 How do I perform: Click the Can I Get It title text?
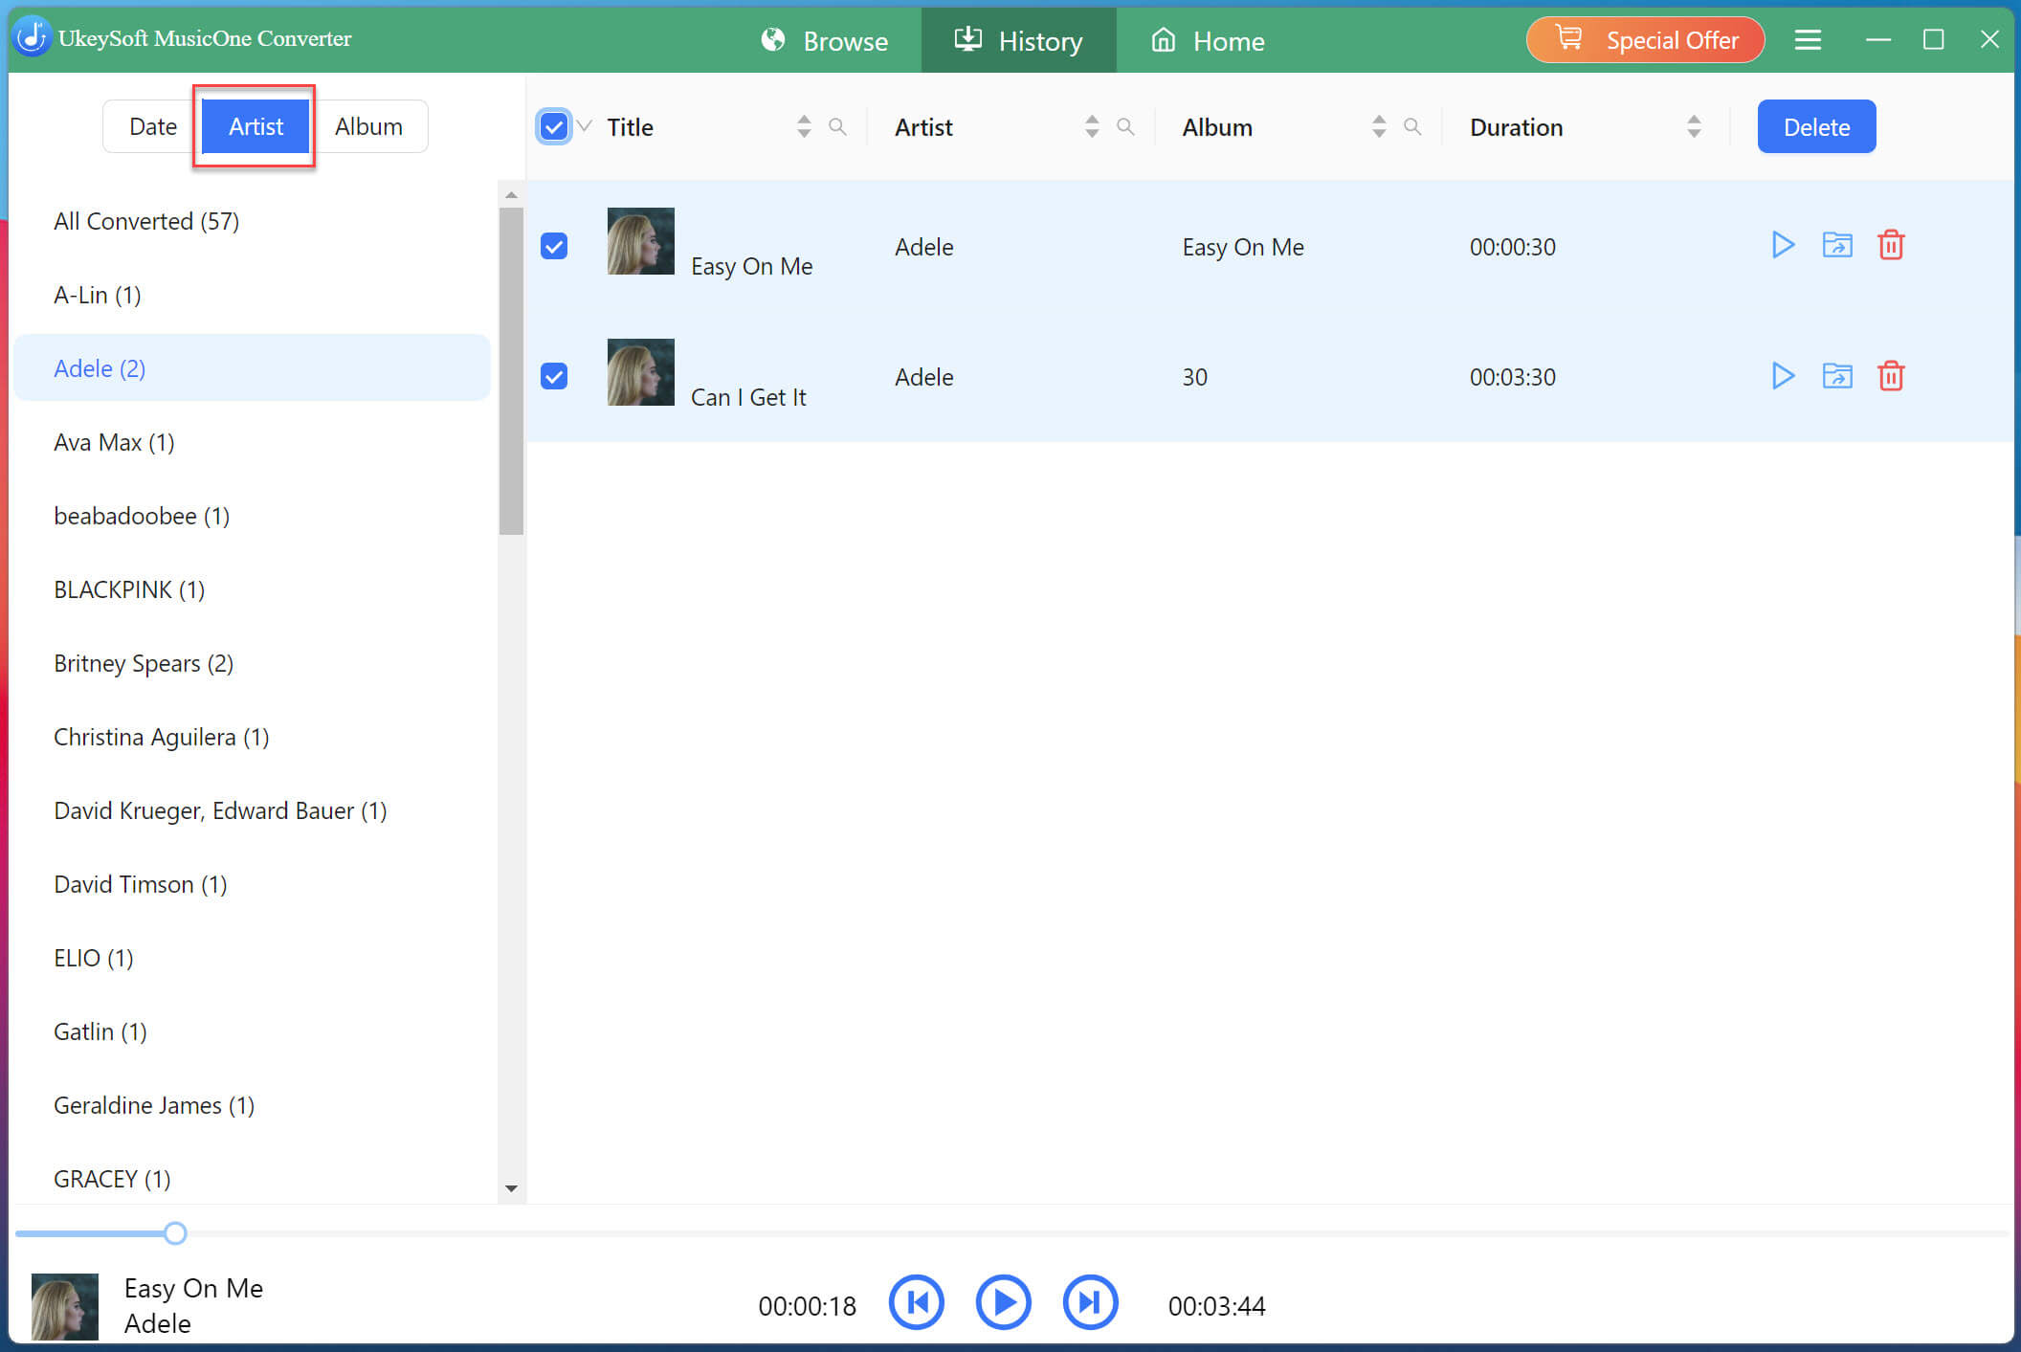click(748, 397)
